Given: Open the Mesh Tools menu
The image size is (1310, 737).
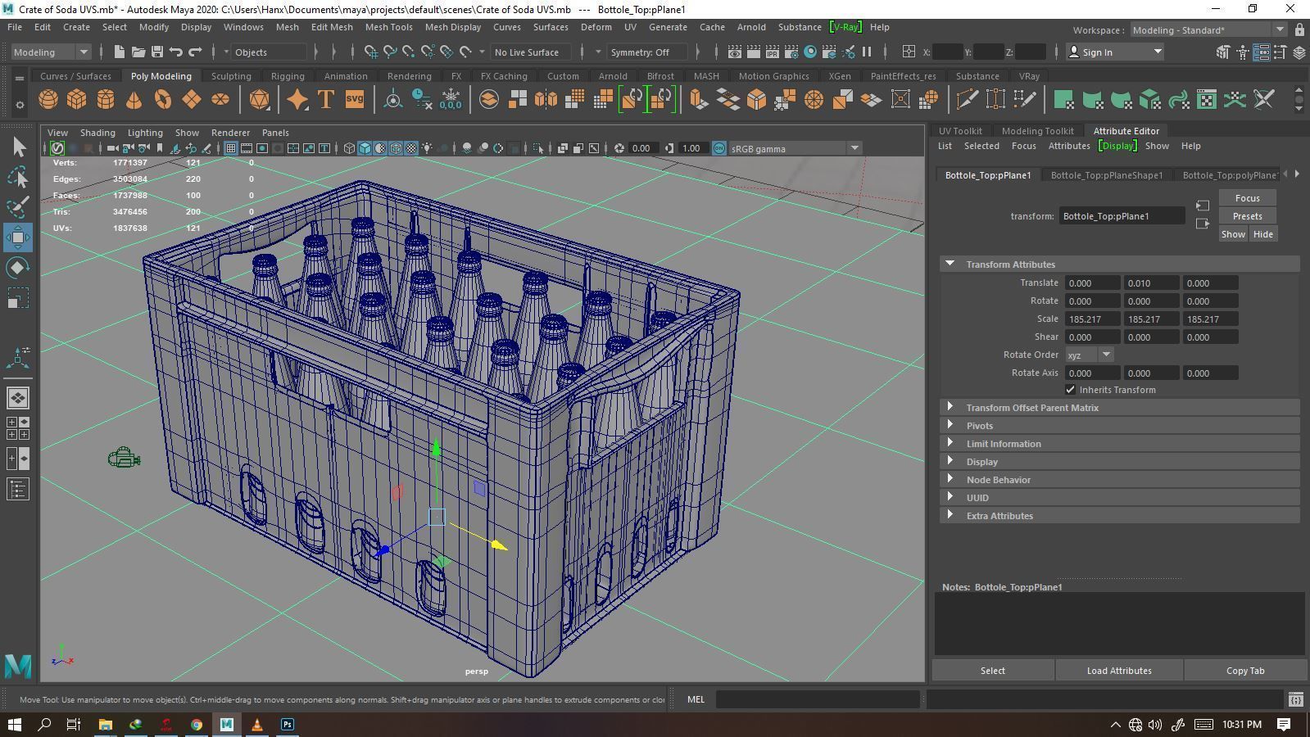Looking at the screenshot, I should [x=388, y=27].
